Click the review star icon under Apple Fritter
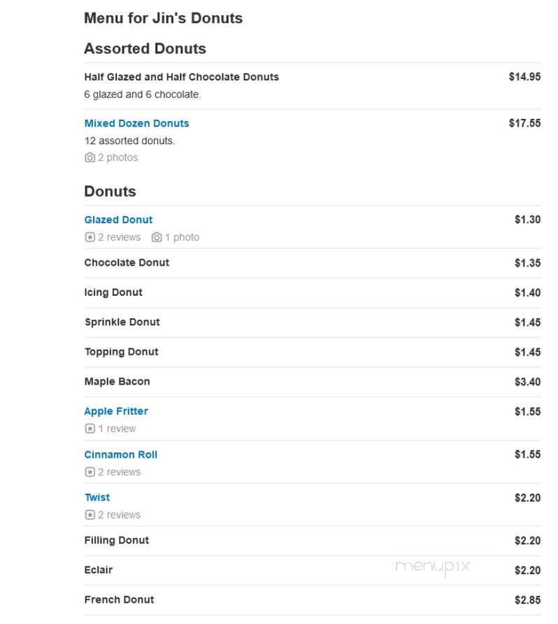The width and height of the screenshot is (558, 624). pos(90,429)
